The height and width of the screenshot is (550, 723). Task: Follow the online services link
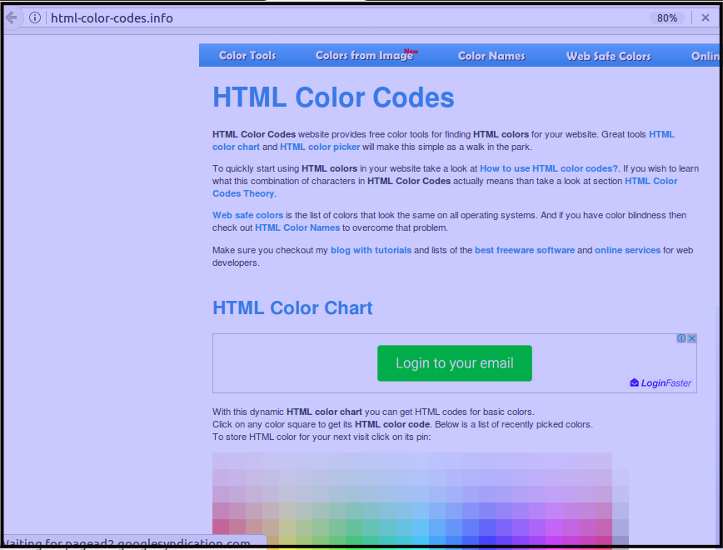[x=627, y=250]
